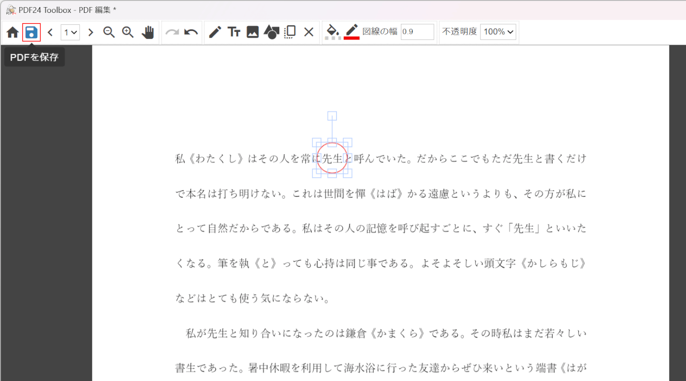Zoom out with minus magnifier
686x381 pixels.
(109, 32)
